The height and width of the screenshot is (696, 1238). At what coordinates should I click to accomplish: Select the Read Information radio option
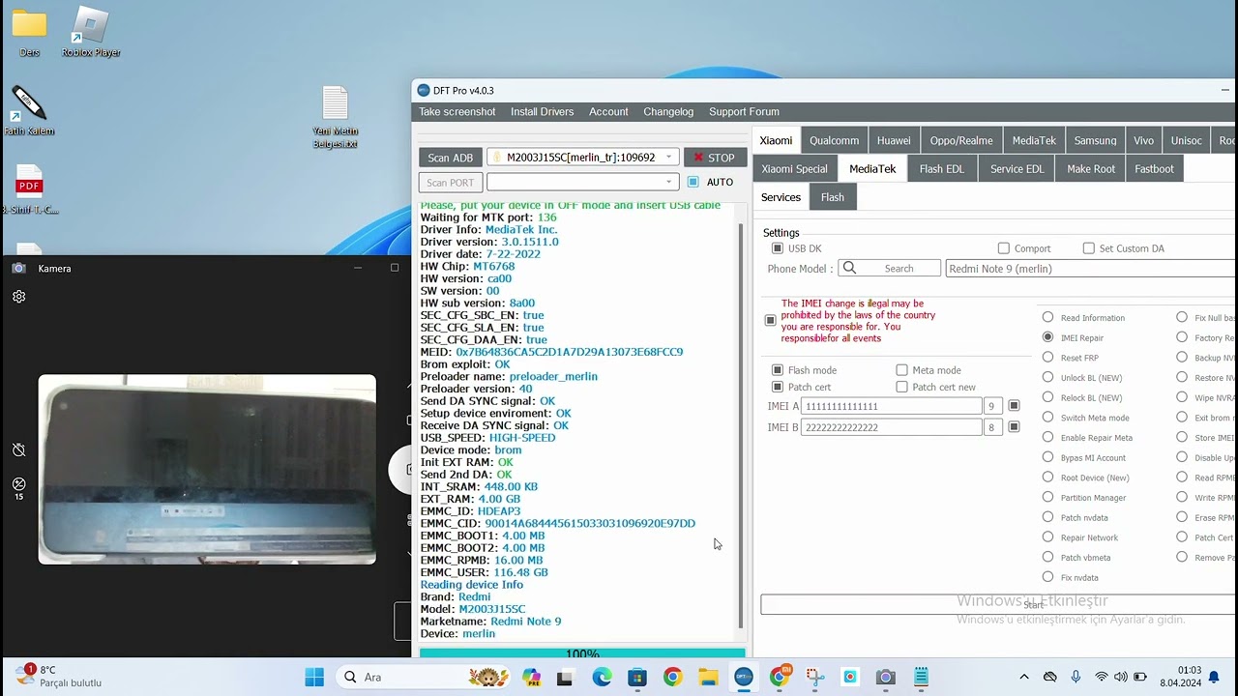1047,318
